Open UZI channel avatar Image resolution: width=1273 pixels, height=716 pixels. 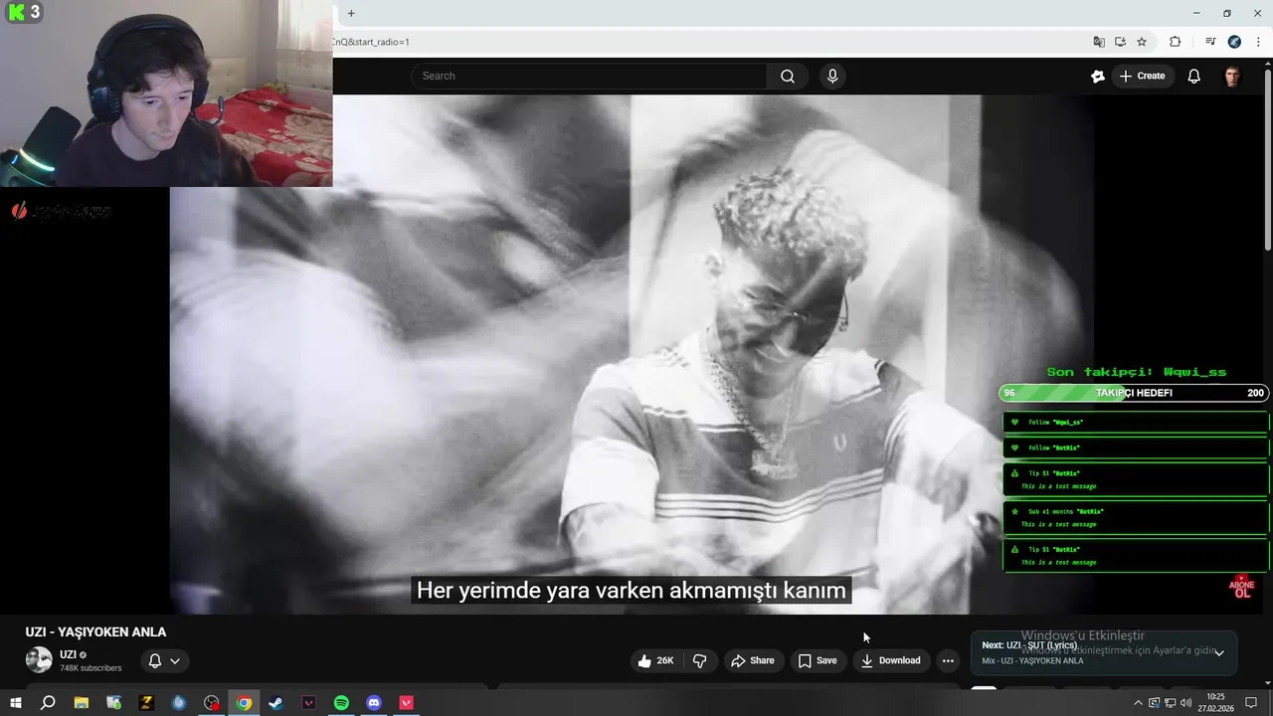(39, 660)
